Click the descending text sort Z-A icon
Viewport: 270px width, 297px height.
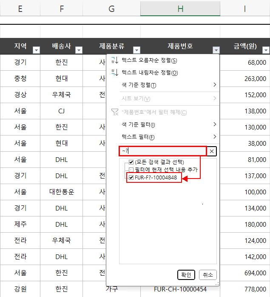tap(115, 72)
